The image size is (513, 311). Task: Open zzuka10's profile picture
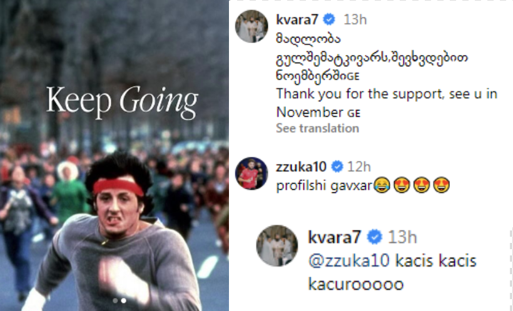(x=251, y=174)
